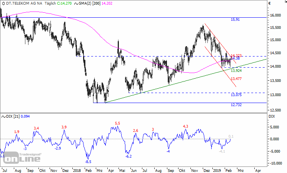The height and width of the screenshot is (173, 287).
Task: Click the DIX trough label -8,5
Action: [x=88, y=162]
